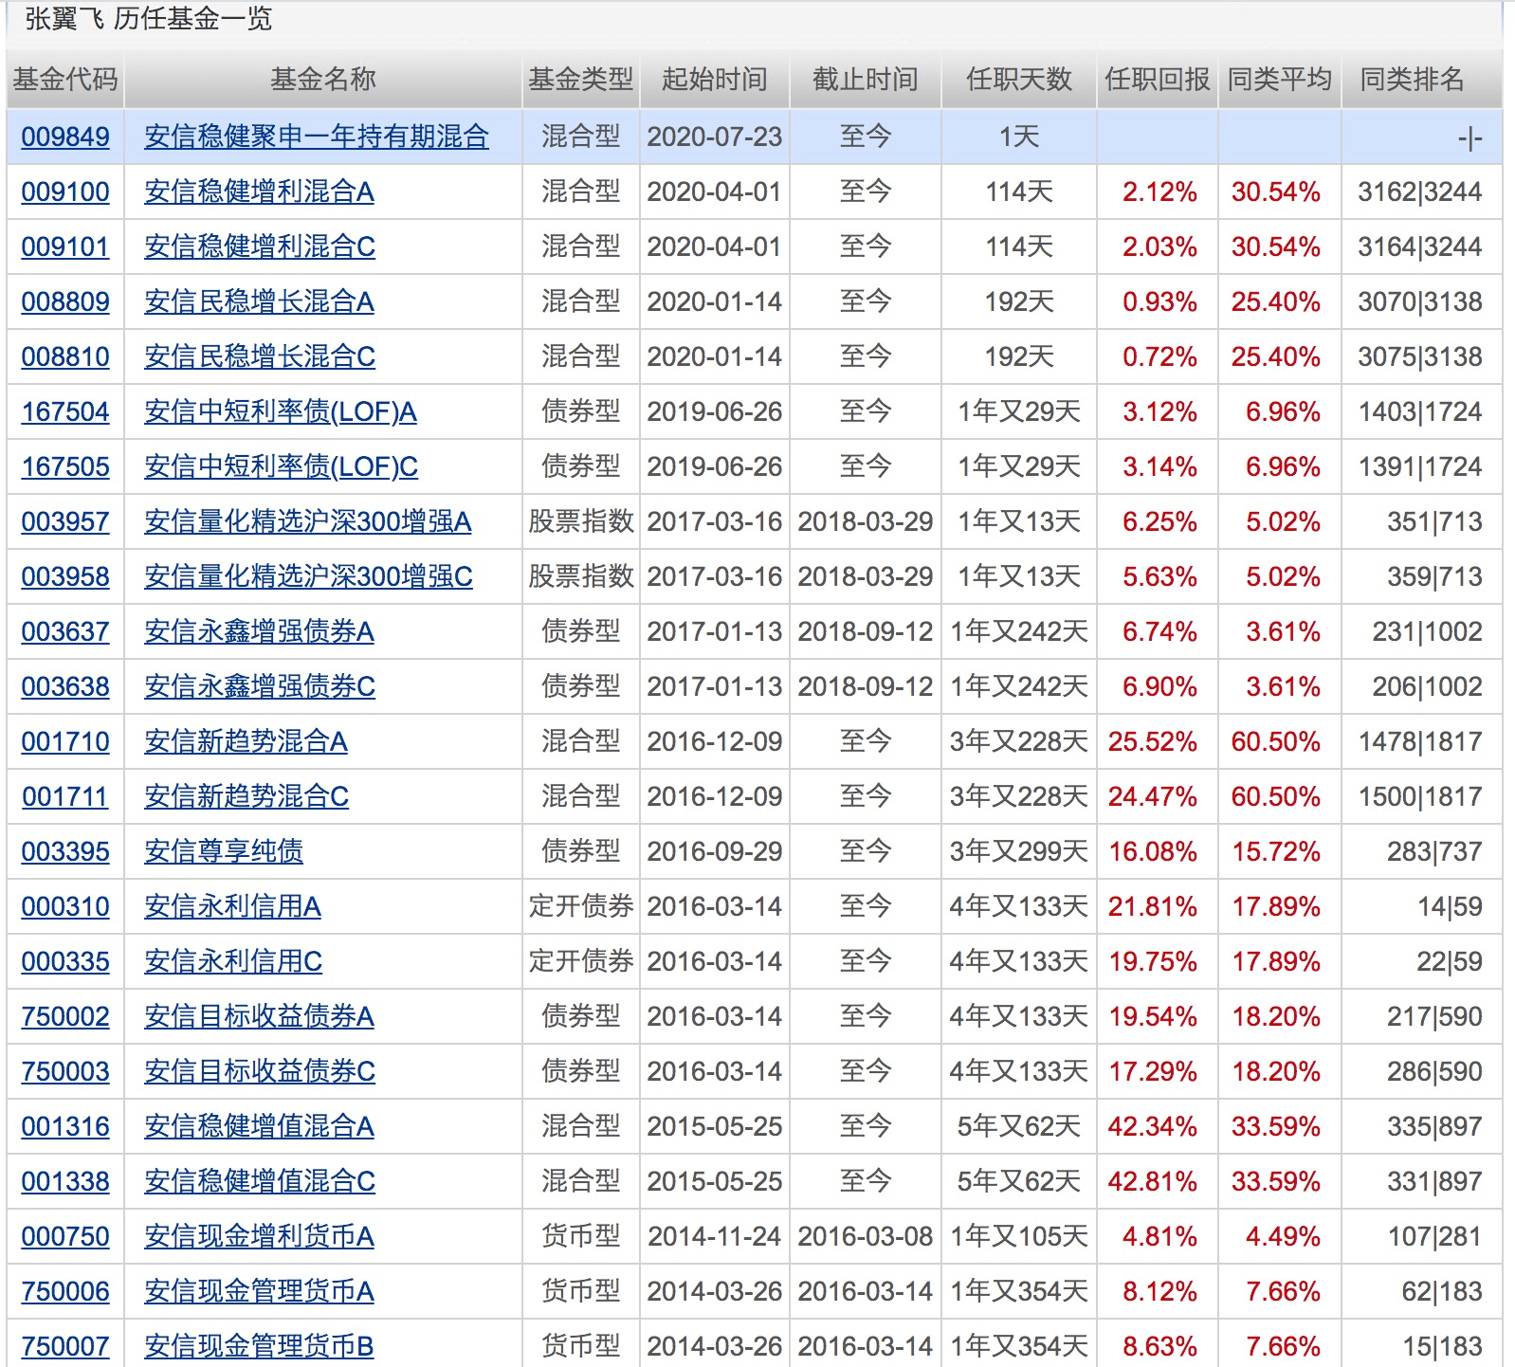
Task: Click fund code 167505
Action: coord(65,466)
